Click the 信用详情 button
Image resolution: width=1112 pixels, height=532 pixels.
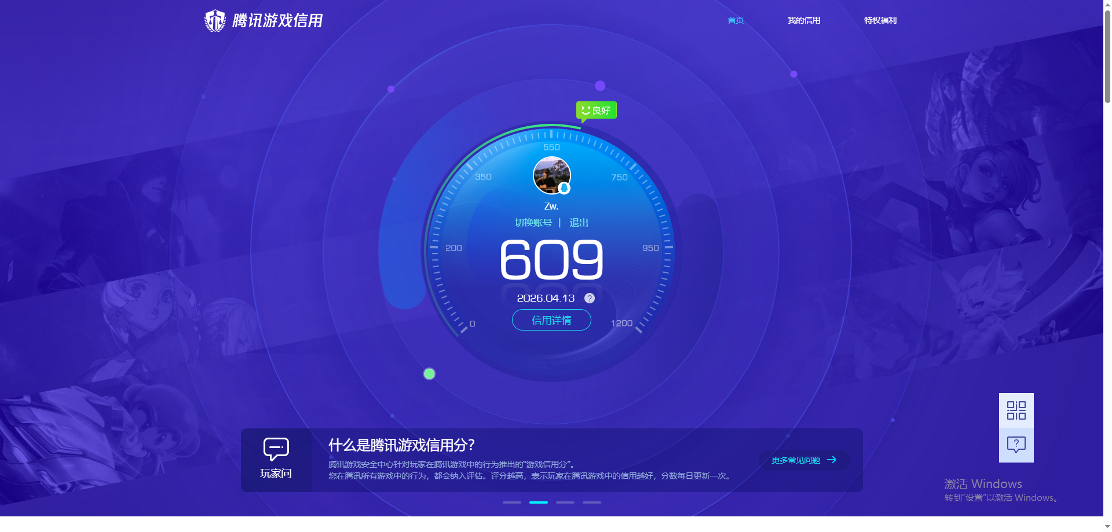click(x=551, y=320)
